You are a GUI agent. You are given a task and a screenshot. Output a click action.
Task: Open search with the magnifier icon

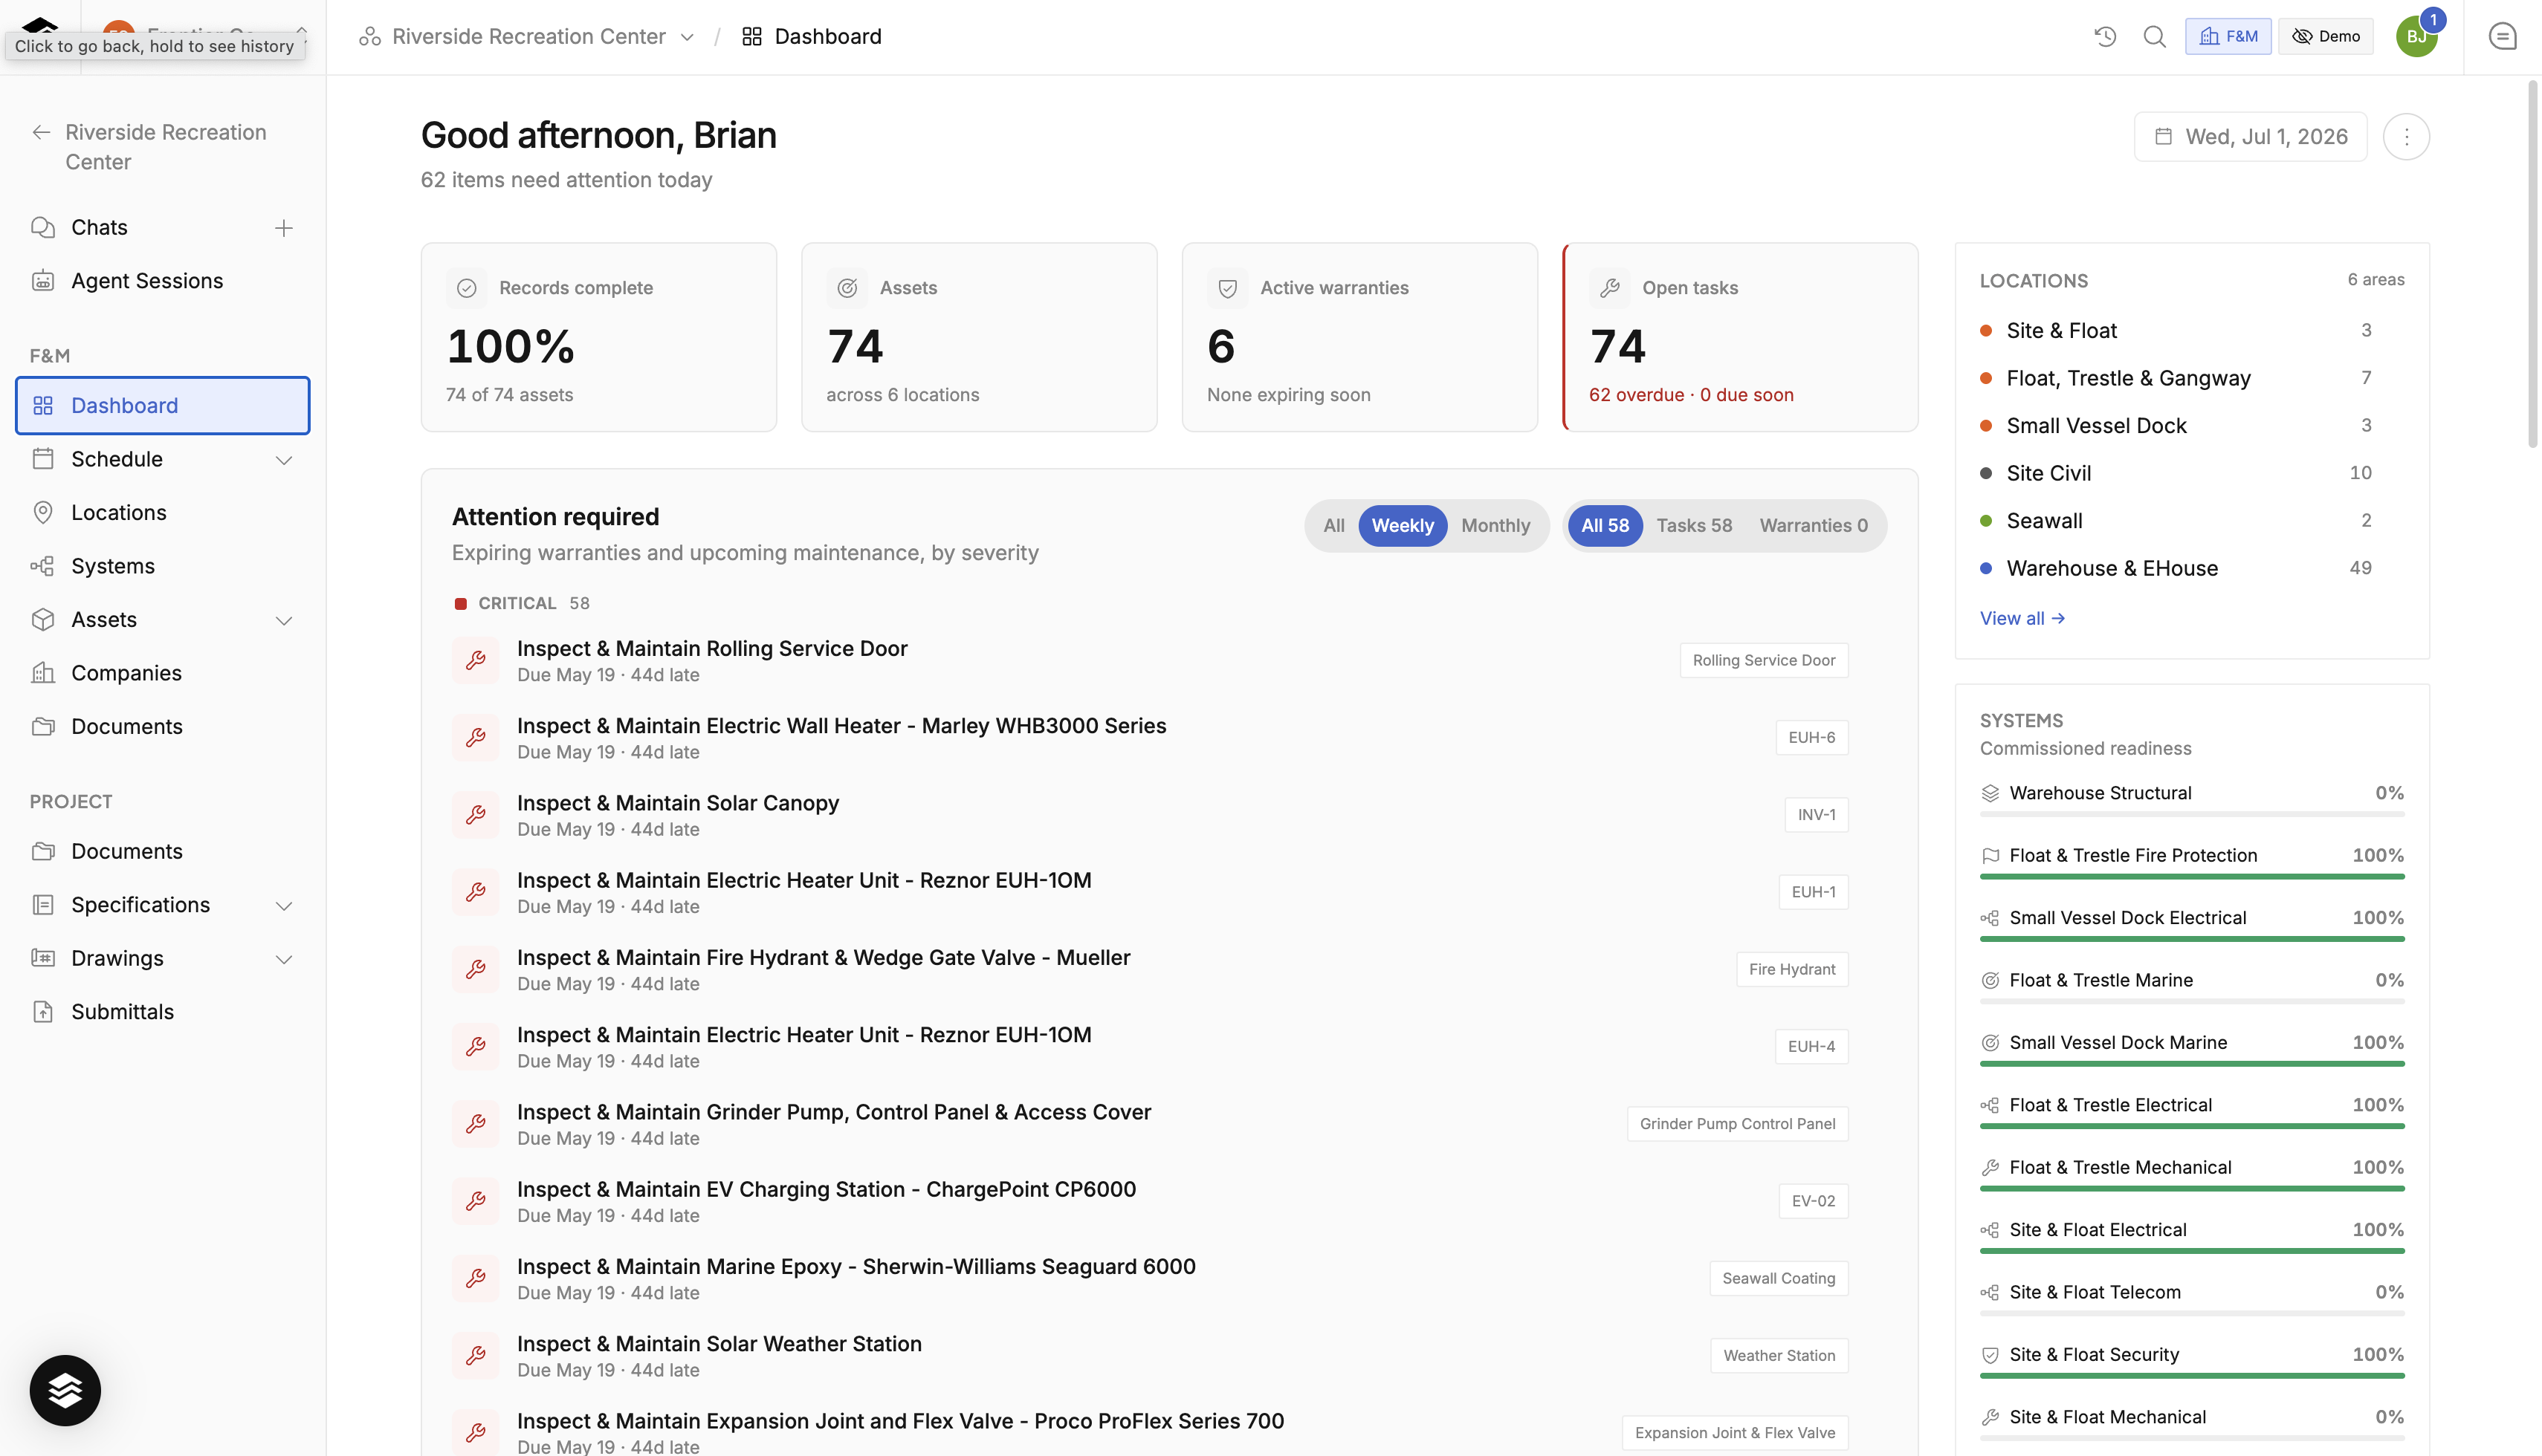click(2154, 37)
